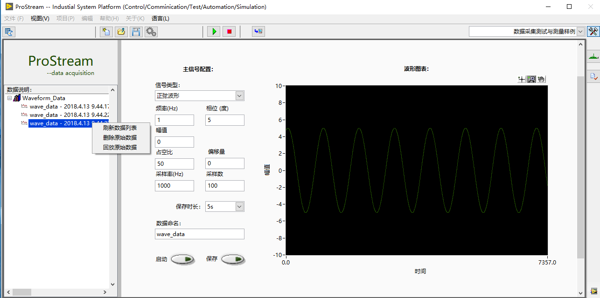
Task: Open settings using the gears icon
Action: [151, 32]
